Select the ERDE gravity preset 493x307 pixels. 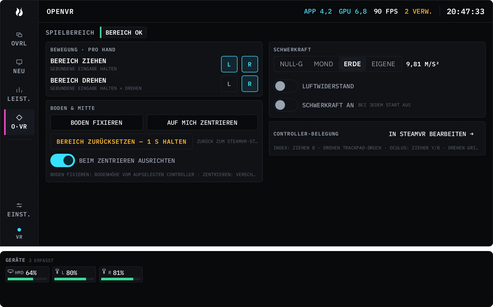coord(352,64)
